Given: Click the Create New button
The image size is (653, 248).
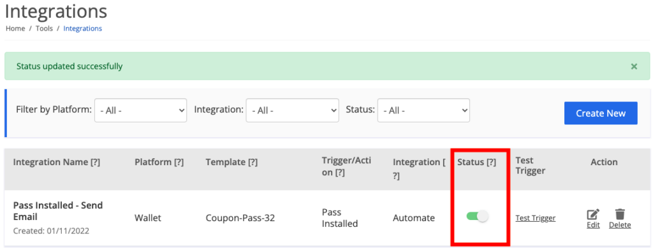Looking at the screenshot, I should coord(601,113).
